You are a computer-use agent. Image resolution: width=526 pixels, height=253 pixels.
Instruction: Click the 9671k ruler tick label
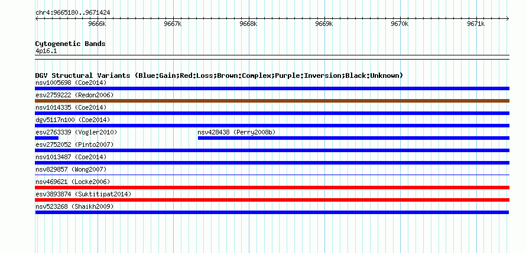pos(476,24)
